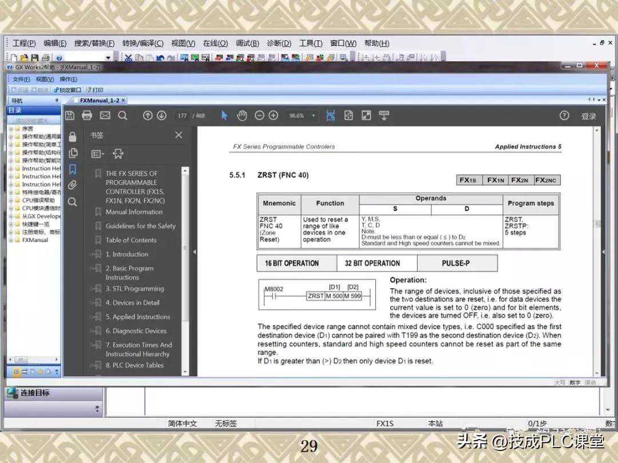Expand the FXManual tree node
This screenshot has height=463, width=618.
(x=10, y=240)
